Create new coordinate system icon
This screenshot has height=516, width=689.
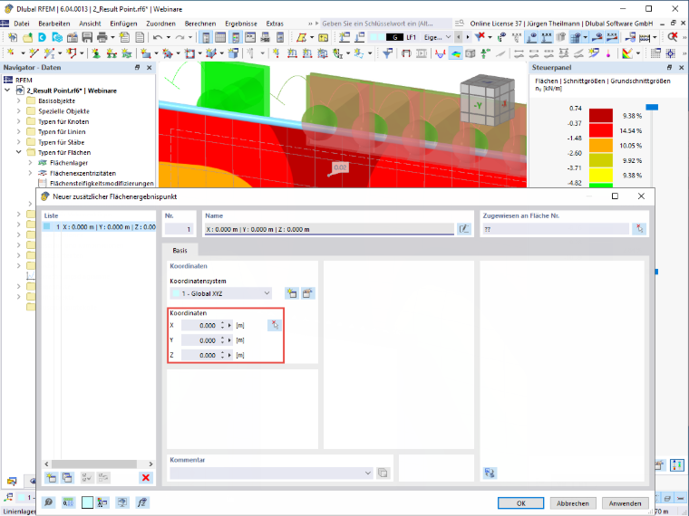click(292, 293)
